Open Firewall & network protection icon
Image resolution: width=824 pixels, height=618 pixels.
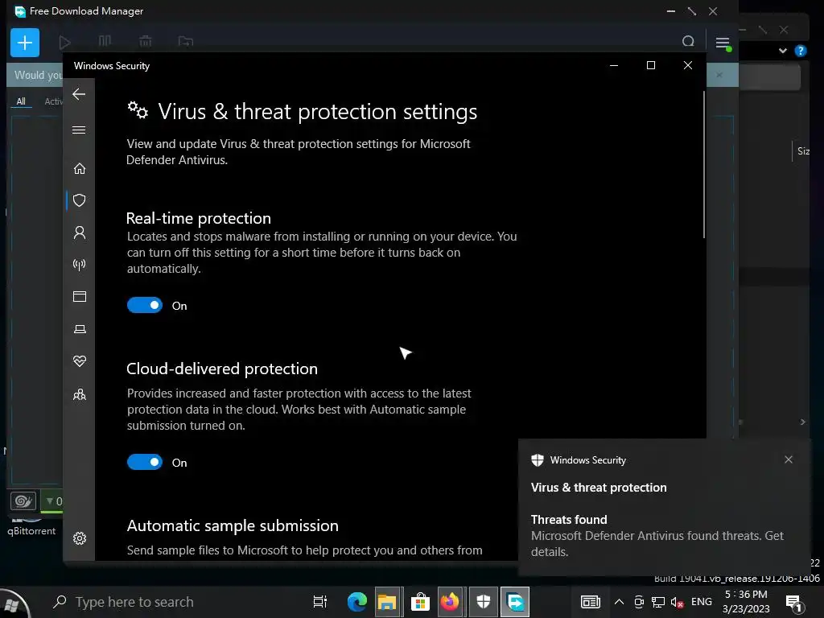click(80, 264)
